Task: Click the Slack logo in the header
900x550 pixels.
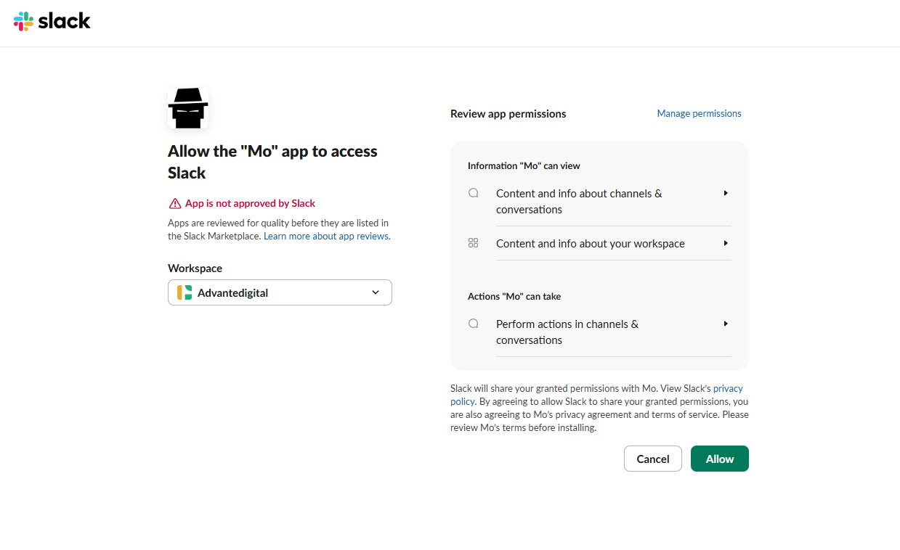Action: point(51,21)
